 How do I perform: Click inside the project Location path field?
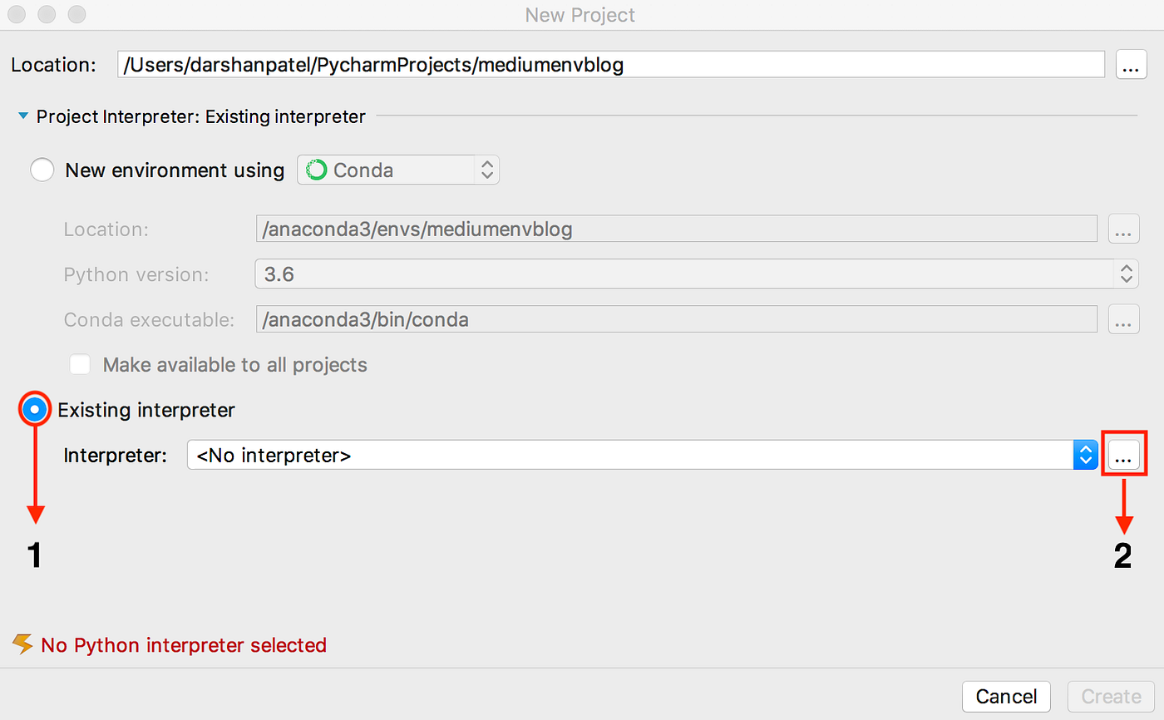(x=582, y=64)
